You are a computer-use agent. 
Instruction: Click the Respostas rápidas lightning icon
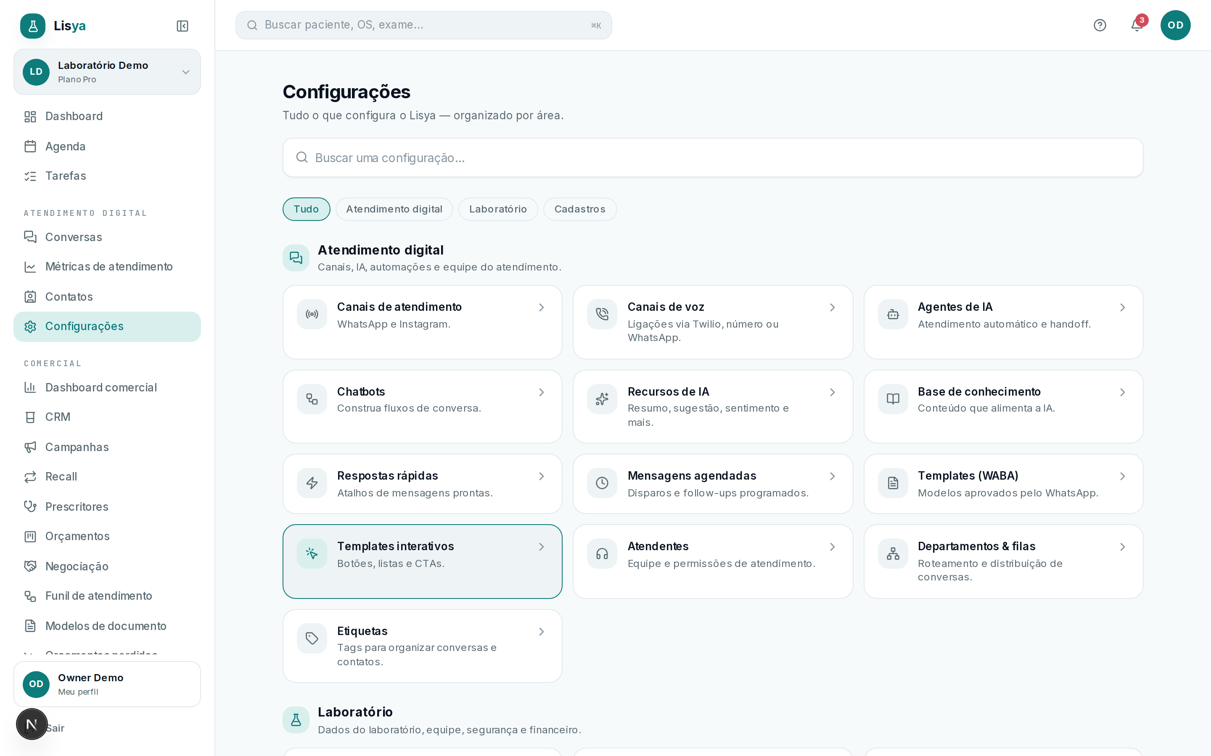click(312, 483)
